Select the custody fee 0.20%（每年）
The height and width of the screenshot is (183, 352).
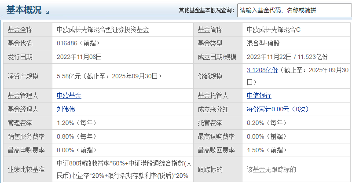coord(267,123)
